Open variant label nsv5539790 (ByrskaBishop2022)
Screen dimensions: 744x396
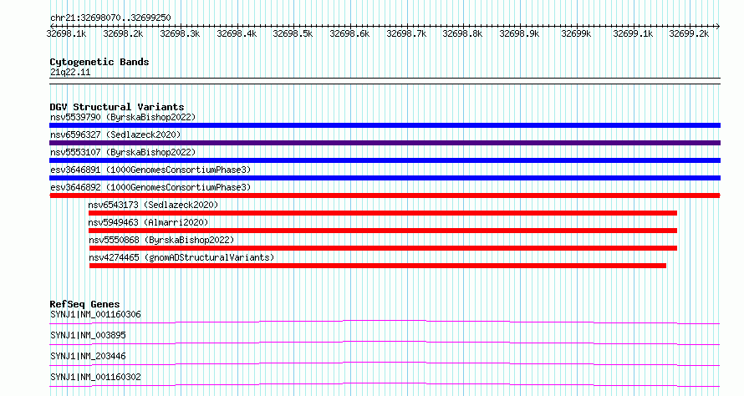coord(123,117)
